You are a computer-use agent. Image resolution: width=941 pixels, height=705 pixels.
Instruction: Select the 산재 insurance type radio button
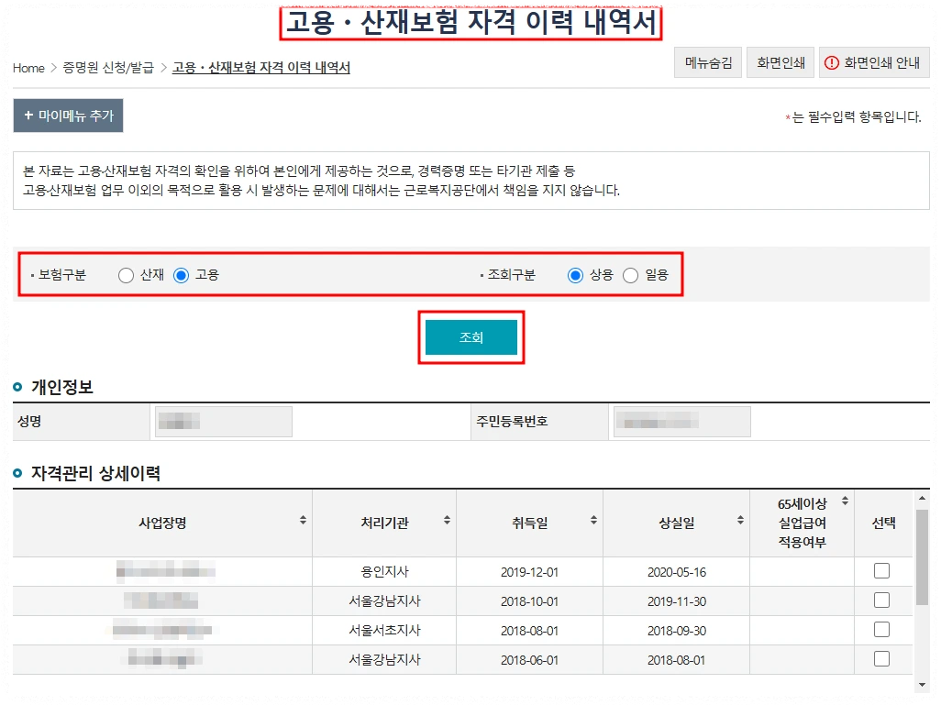[x=125, y=274]
